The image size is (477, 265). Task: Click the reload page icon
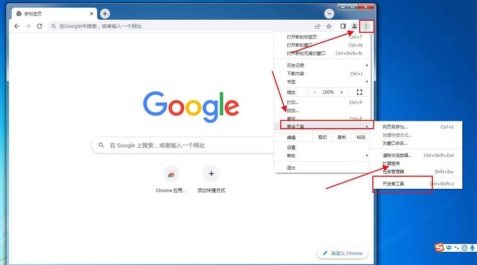click(x=39, y=26)
